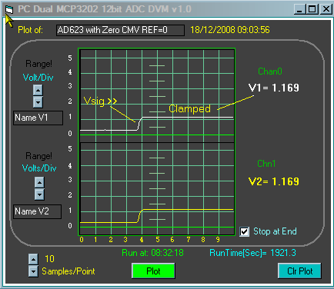Minimize the ADC DVM window

coord(299,9)
